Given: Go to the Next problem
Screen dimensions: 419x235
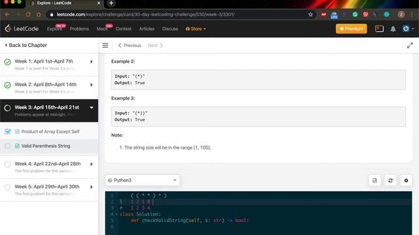Looking at the screenshot, I should pos(155,46).
